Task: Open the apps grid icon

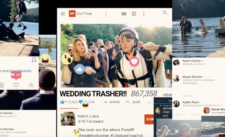Action: [134, 14]
